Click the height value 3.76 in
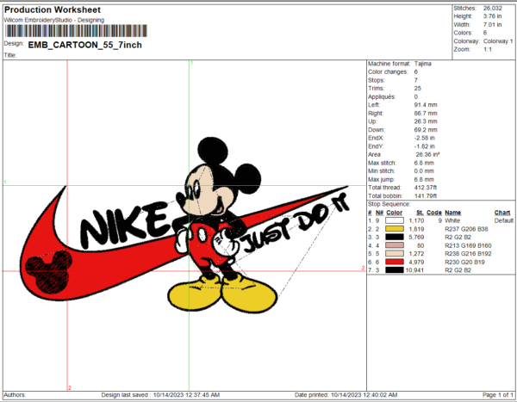Image resolution: width=517 pixels, height=402 pixels. coord(492,16)
